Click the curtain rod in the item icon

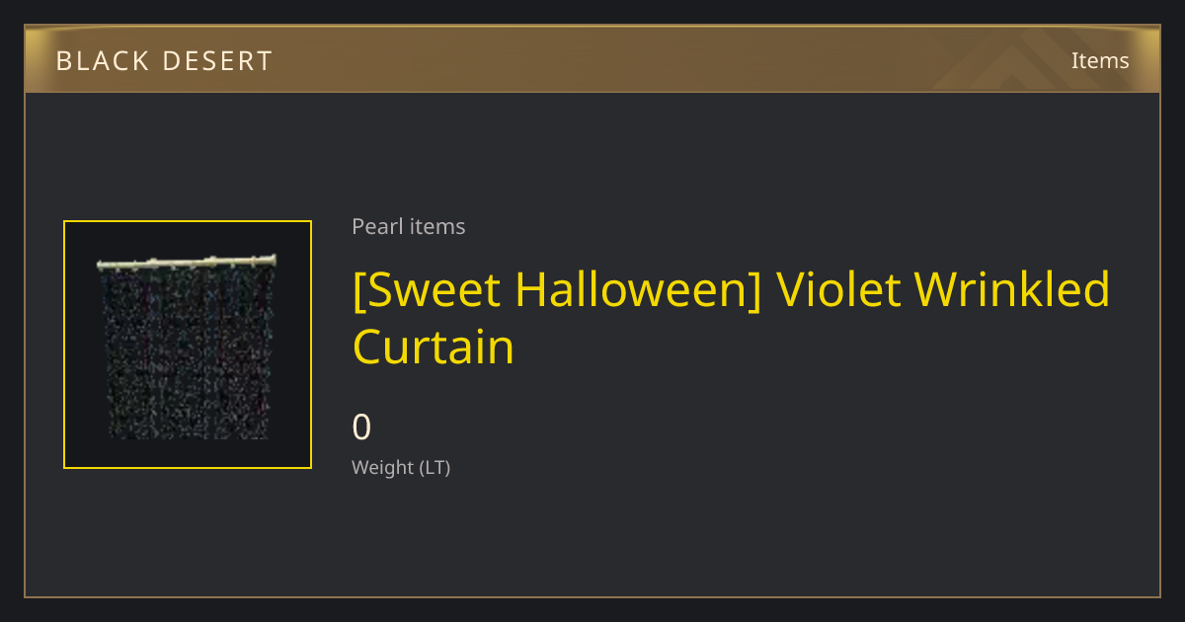click(x=187, y=263)
